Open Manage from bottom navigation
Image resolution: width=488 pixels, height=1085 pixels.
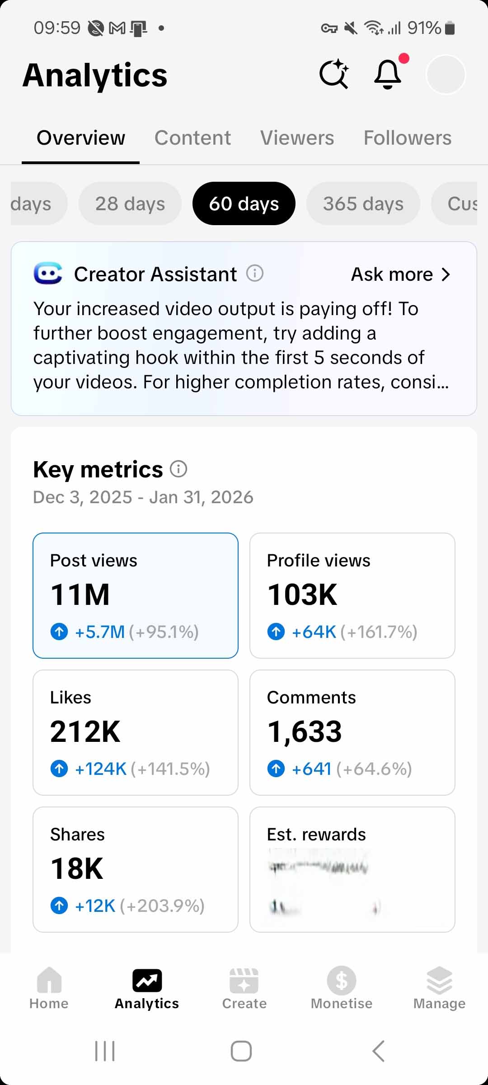click(x=439, y=988)
